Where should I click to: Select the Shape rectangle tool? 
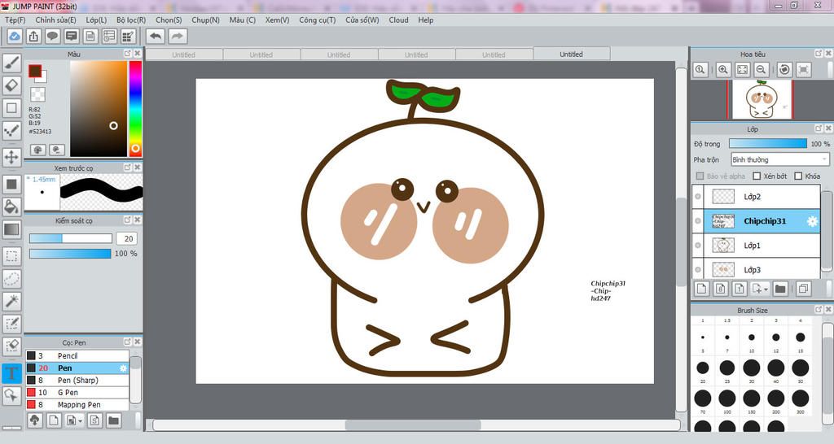click(x=11, y=108)
